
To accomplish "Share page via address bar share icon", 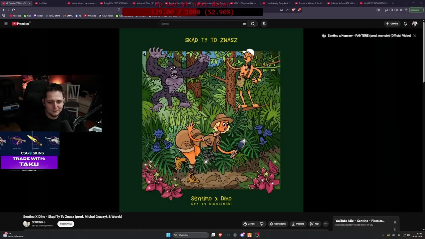I will click(x=287, y=10).
